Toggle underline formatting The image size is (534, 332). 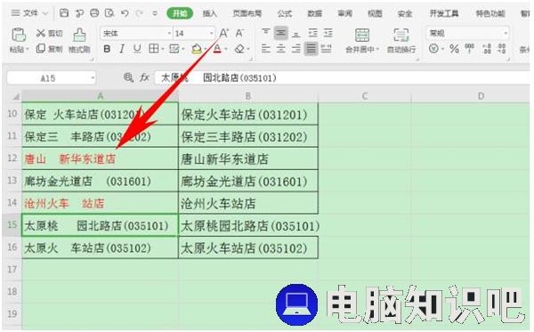137,49
